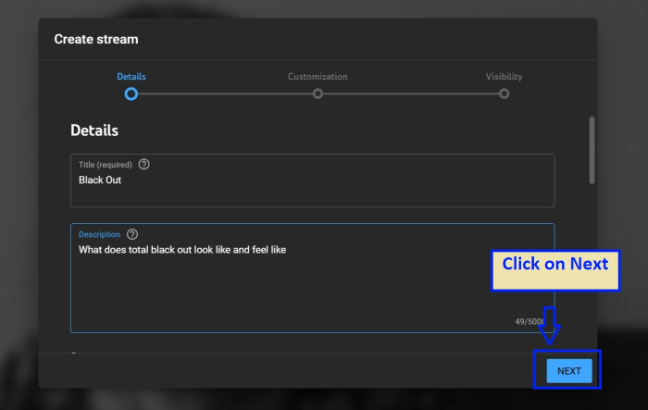Click into the Description text area
Image resolution: width=648 pixels, height=410 pixels.
click(313, 278)
